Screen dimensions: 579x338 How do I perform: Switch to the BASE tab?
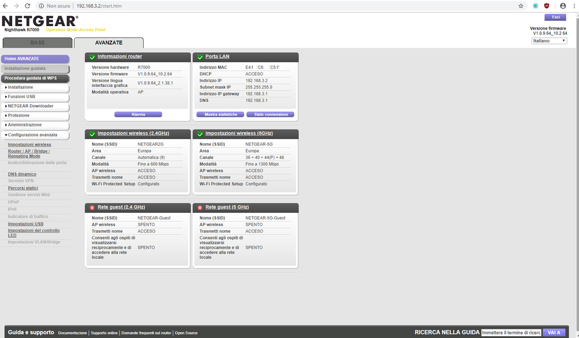pos(38,43)
